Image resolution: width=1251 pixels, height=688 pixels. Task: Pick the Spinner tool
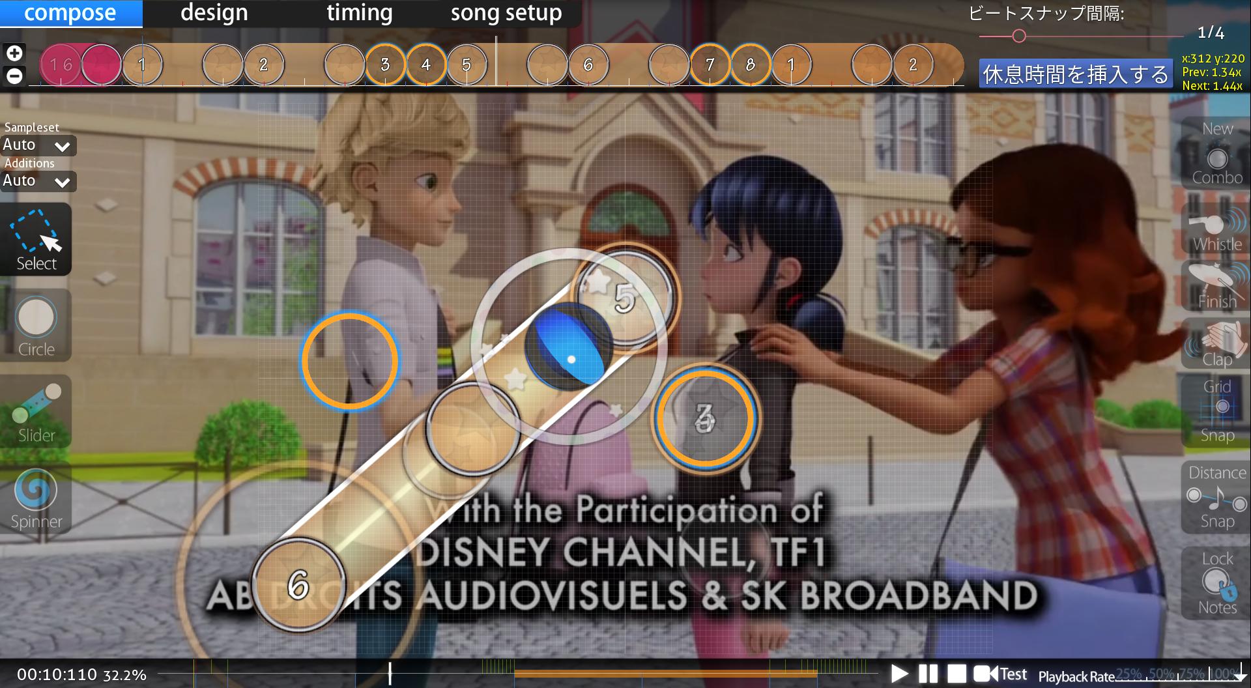point(36,498)
